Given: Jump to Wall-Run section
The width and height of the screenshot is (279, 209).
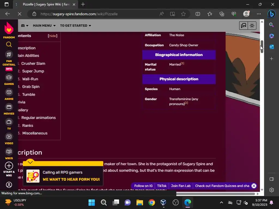Looking at the screenshot, I should pos(30,79).
